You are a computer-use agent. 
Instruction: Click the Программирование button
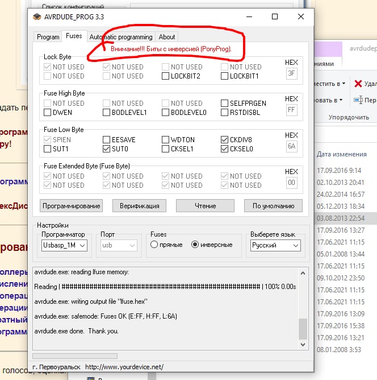pyautogui.click(x=71, y=206)
